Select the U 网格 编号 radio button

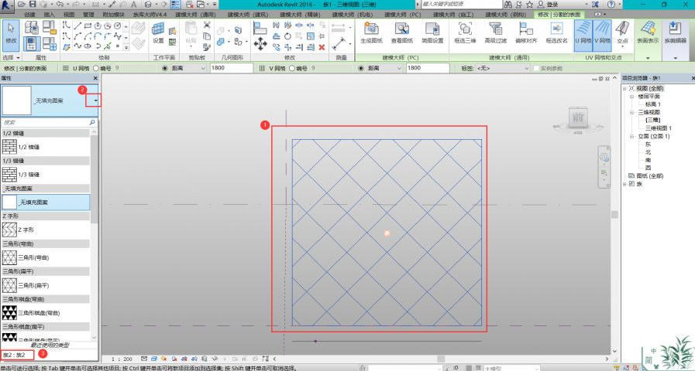(x=96, y=68)
